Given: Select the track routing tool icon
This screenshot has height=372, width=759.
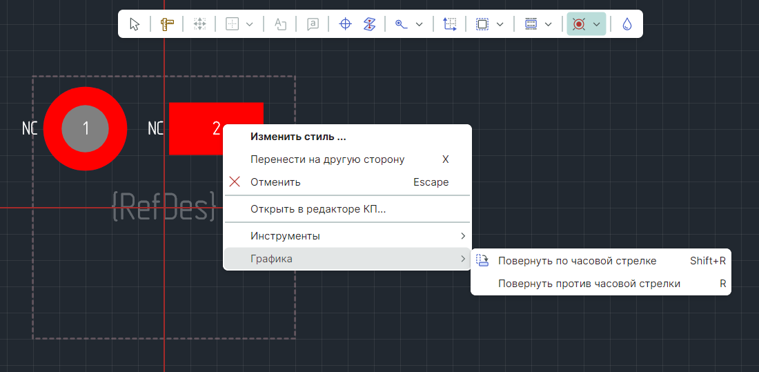Looking at the screenshot, I should [402, 23].
